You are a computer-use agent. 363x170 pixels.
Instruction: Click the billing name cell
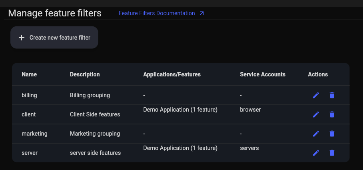[x=30, y=95]
